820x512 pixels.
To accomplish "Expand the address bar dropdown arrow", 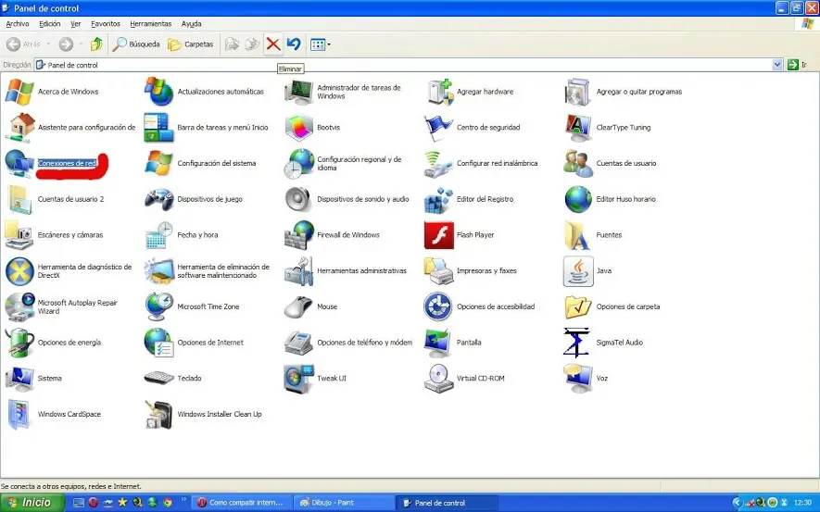I will (777, 65).
